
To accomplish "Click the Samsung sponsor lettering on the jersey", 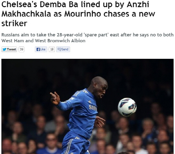I will click(93, 108).
